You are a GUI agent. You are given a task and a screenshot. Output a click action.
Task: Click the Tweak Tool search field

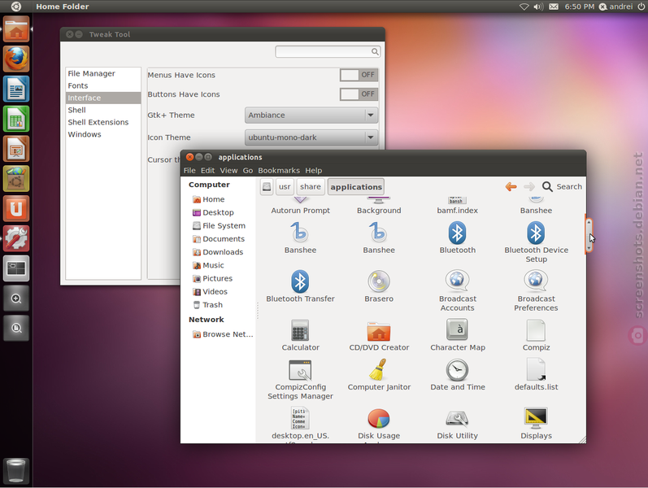pos(328,52)
